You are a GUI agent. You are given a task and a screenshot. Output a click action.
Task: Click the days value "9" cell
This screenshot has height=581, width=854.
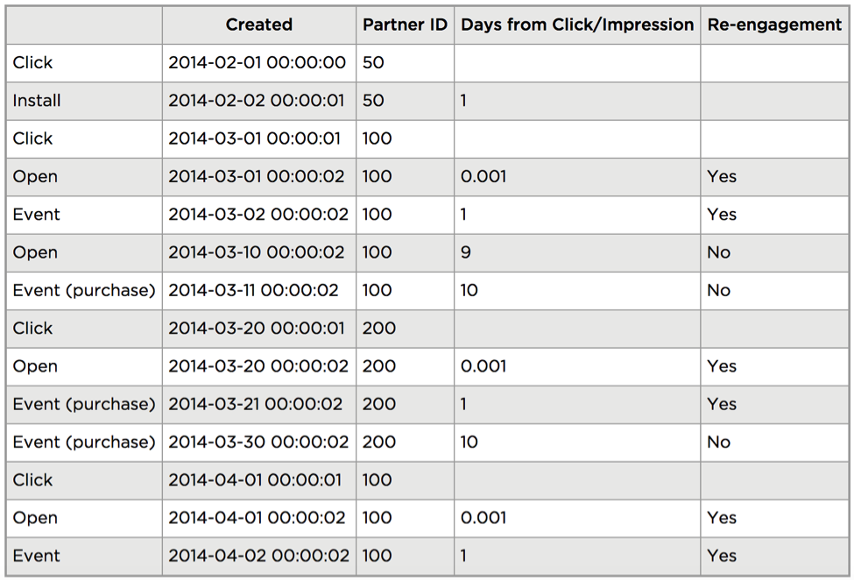[x=466, y=252]
